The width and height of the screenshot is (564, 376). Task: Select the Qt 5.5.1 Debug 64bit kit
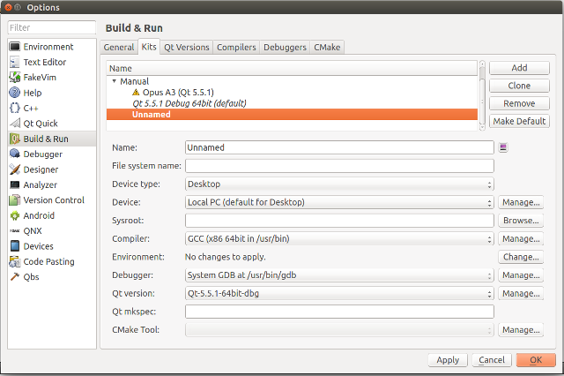pyautogui.click(x=292, y=103)
